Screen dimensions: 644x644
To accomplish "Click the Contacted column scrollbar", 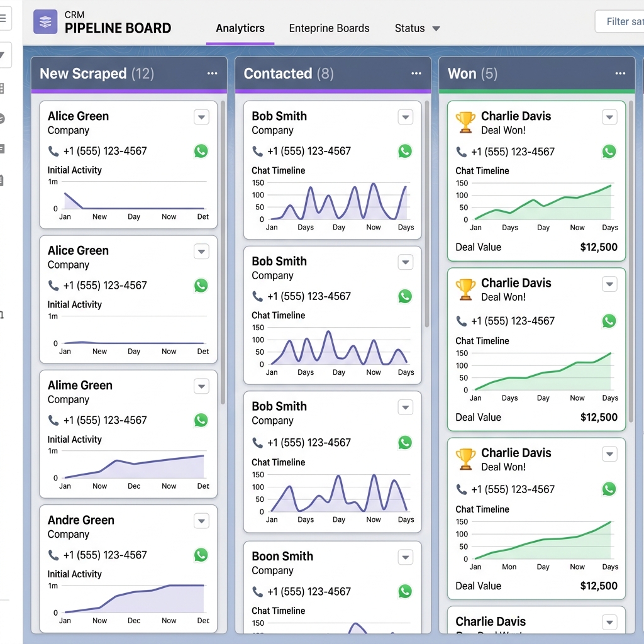I will [427, 214].
